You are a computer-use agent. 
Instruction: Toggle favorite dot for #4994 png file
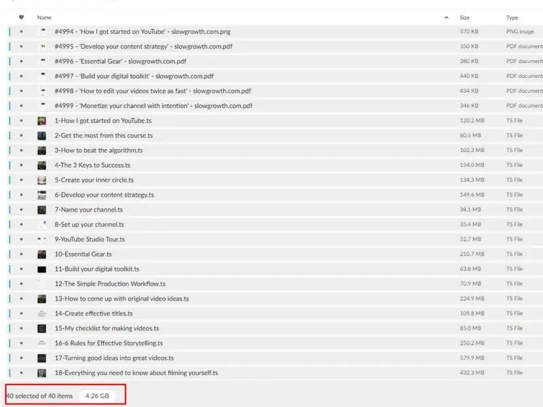pyautogui.click(x=22, y=31)
